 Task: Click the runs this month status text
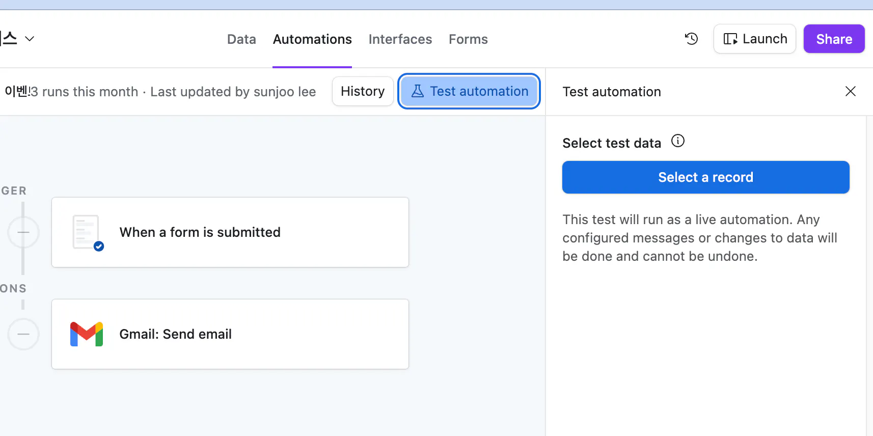pos(90,92)
